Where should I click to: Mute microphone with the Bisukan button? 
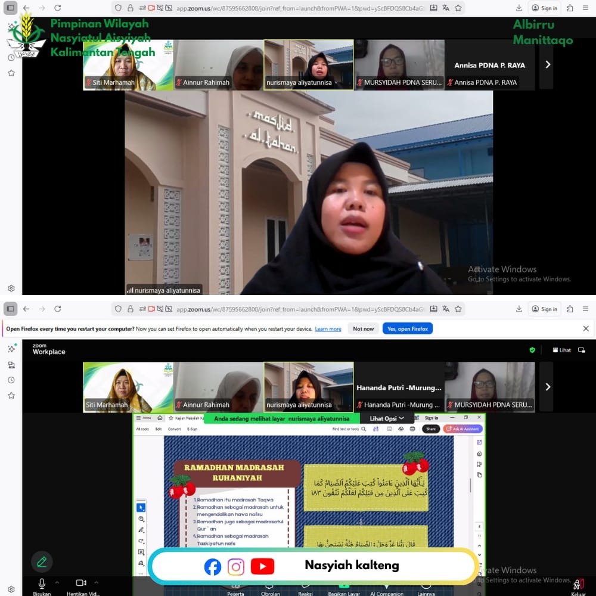(x=42, y=583)
